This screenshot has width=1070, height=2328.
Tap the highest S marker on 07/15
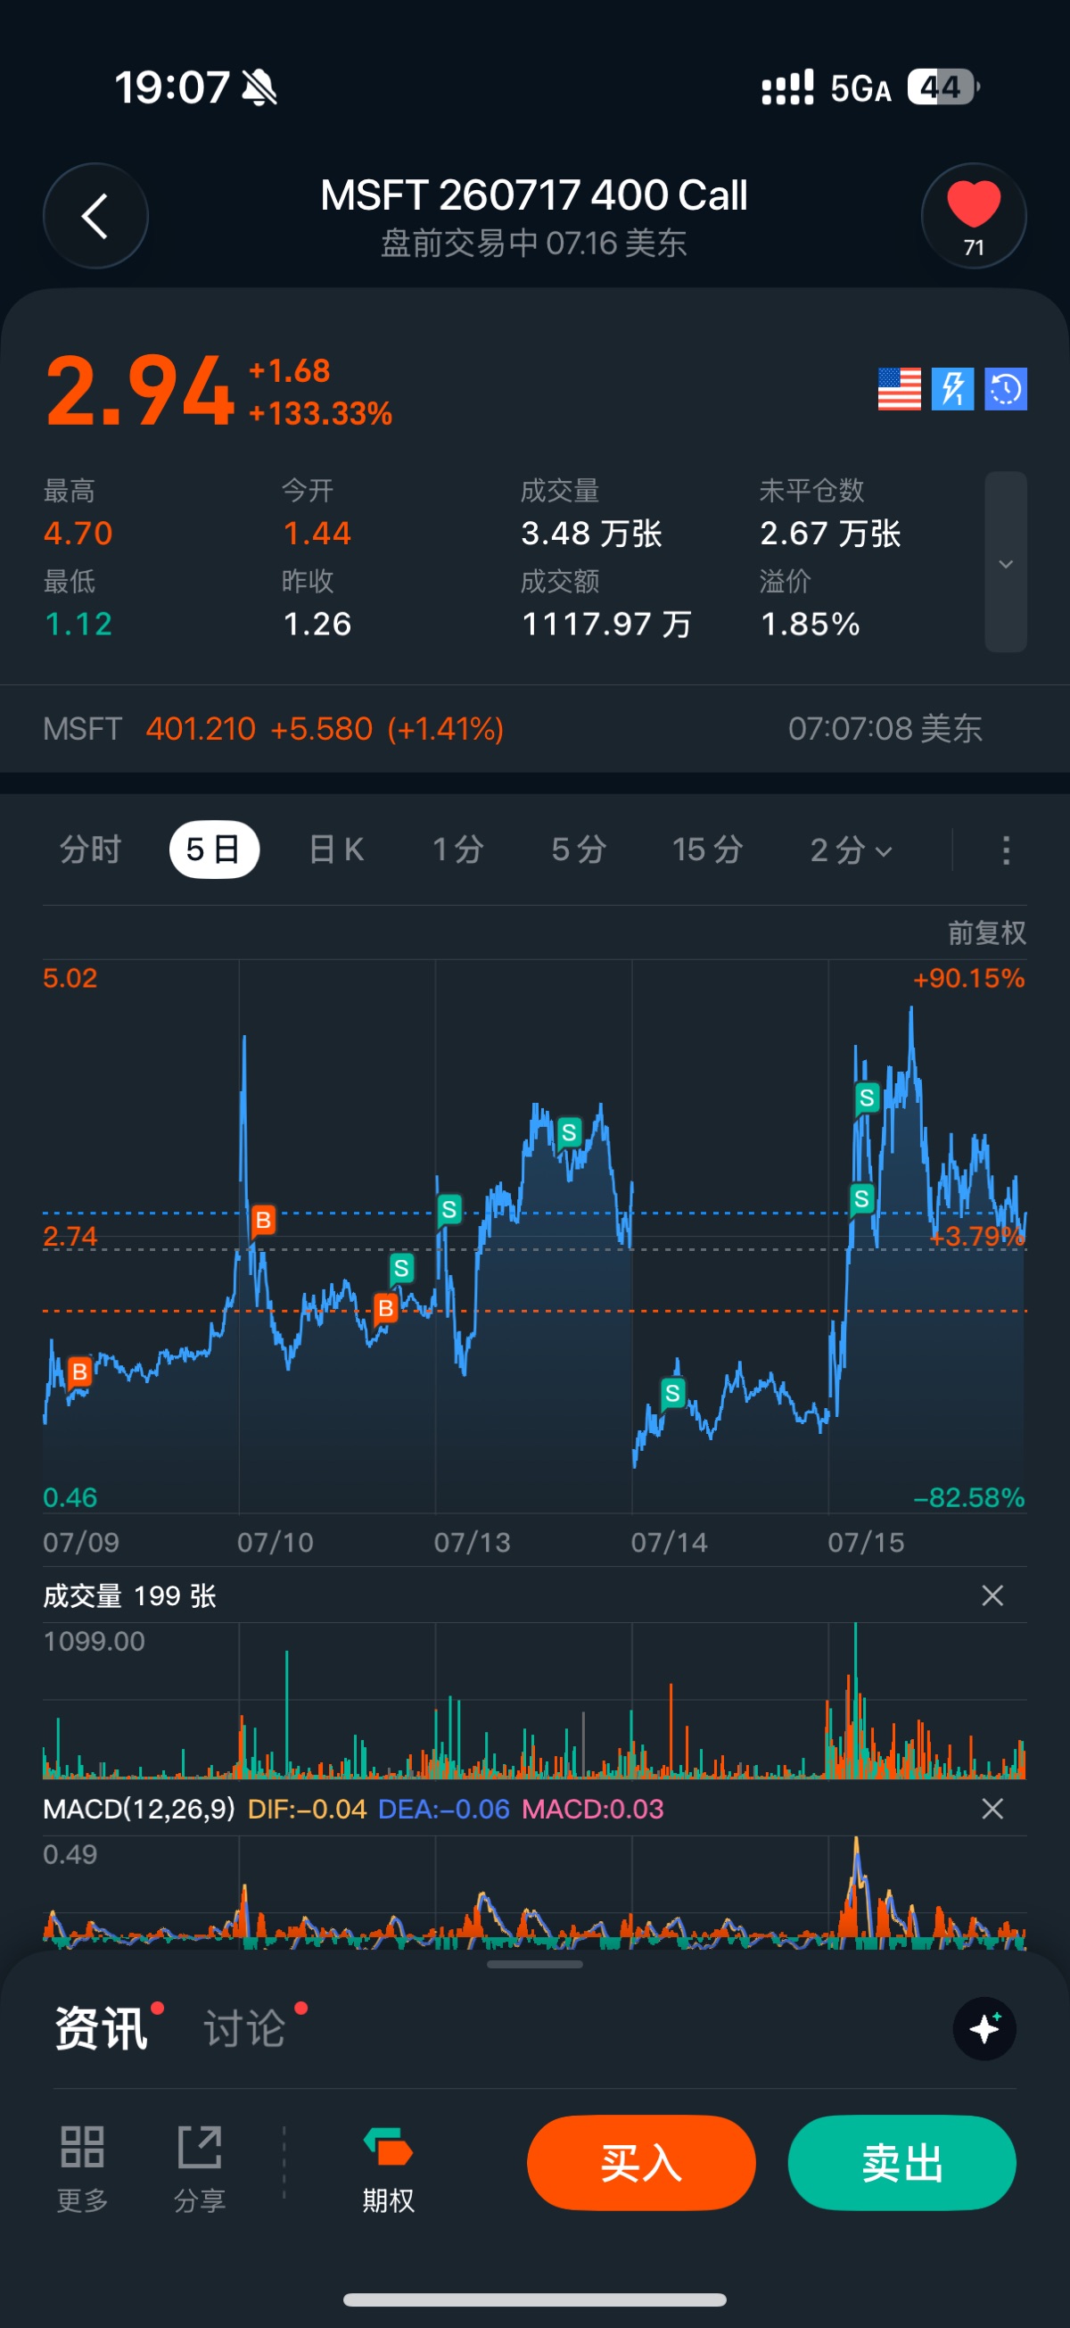tap(867, 1098)
